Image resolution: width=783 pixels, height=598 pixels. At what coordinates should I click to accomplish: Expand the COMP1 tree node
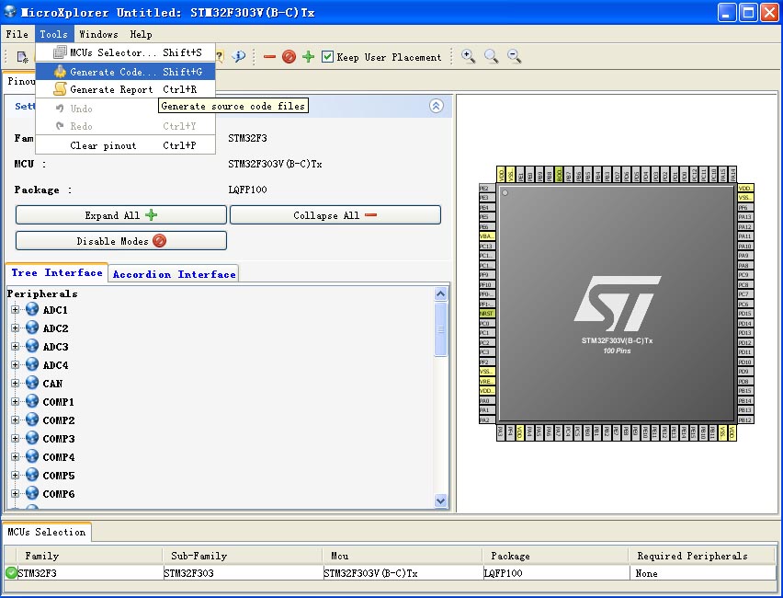[15, 401]
